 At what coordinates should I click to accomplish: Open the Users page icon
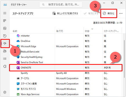click(5, 51)
